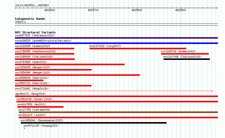225x138 pixels.
Task: Select the 10p15.1 band label
Action: pyautogui.click(x=20, y=22)
